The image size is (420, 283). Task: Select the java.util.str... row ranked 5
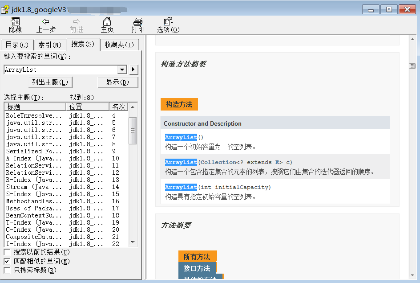tap(66, 123)
